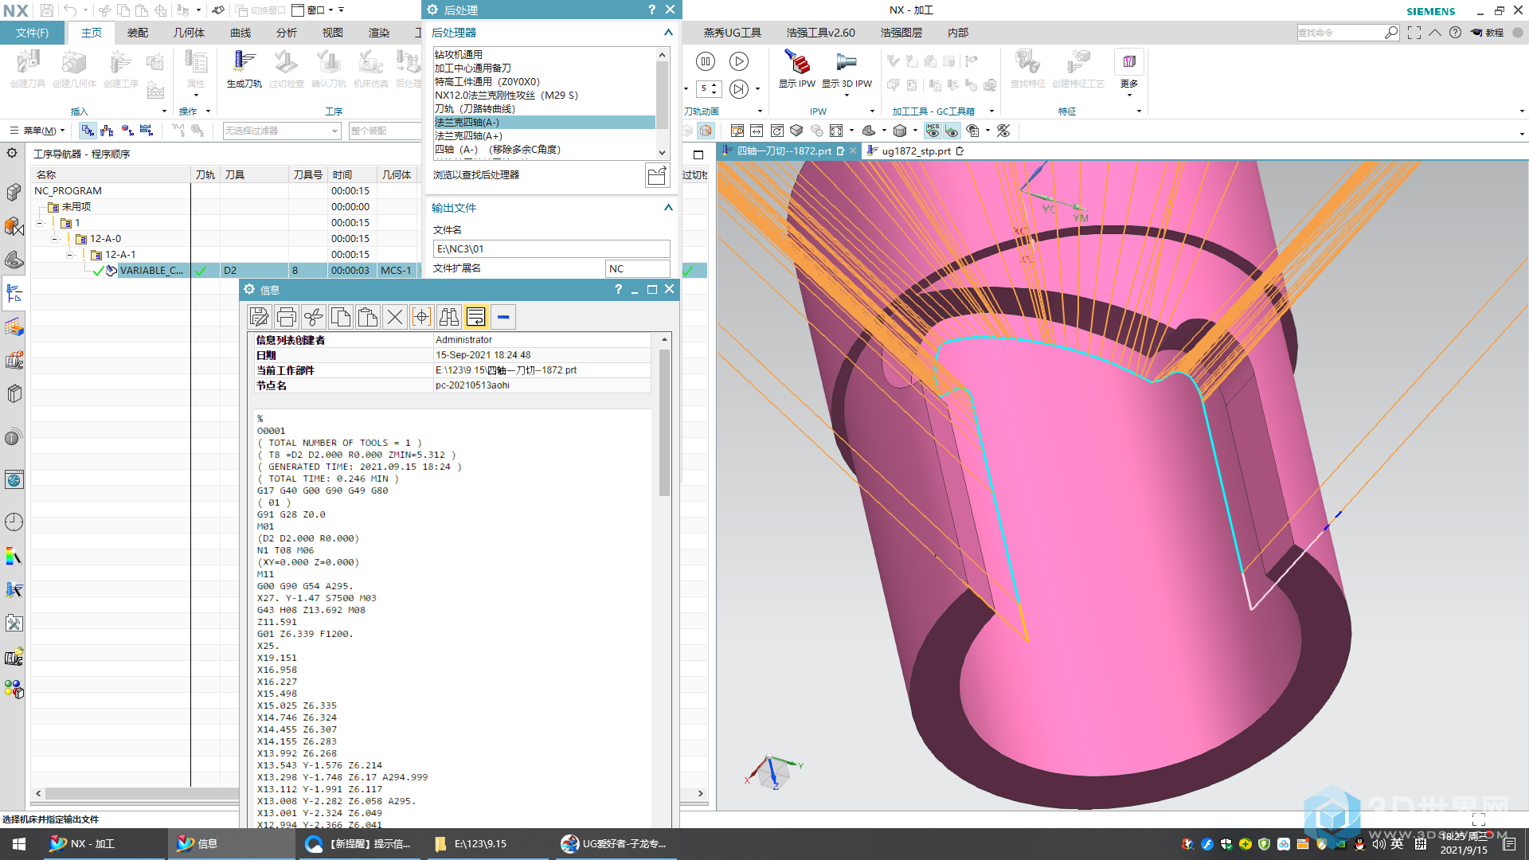Open the history clock sidebar icon
The image size is (1529, 860).
[x=14, y=522]
